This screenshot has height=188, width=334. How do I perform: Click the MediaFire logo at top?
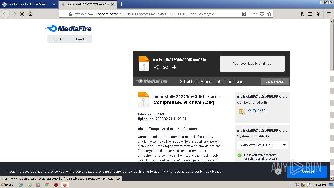pyautogui.click(x=68, y=28)
